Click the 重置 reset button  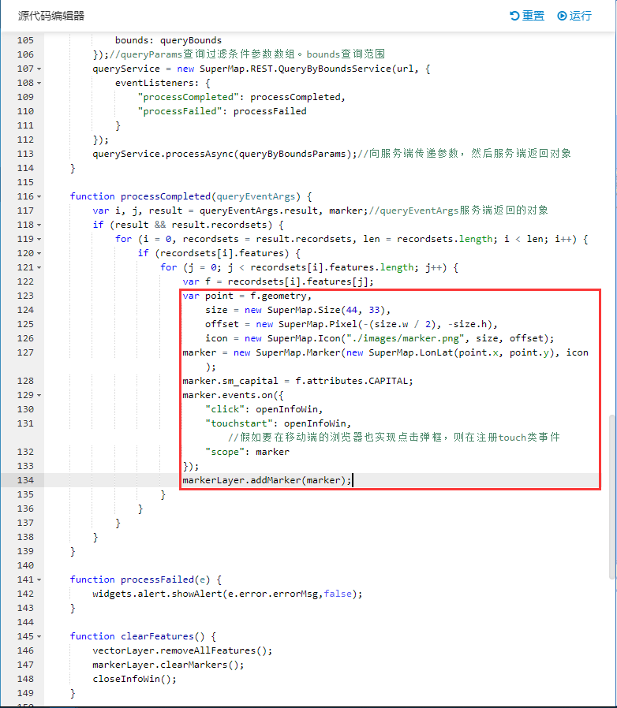coord(527,16)
